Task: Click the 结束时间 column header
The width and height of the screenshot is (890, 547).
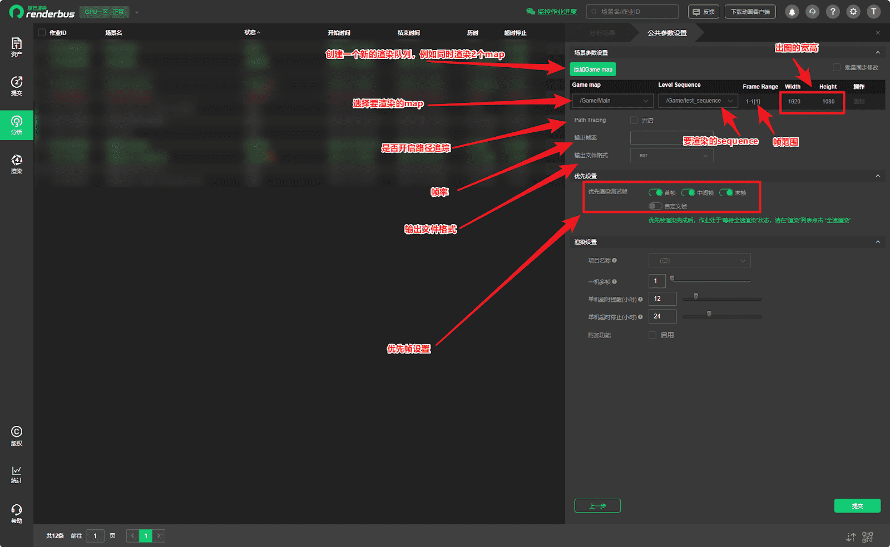Action: [408, 33]
